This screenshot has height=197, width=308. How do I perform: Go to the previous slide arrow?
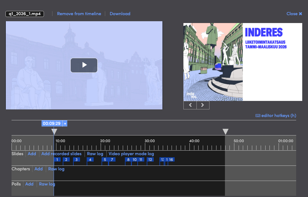click(x=190, y=105)
